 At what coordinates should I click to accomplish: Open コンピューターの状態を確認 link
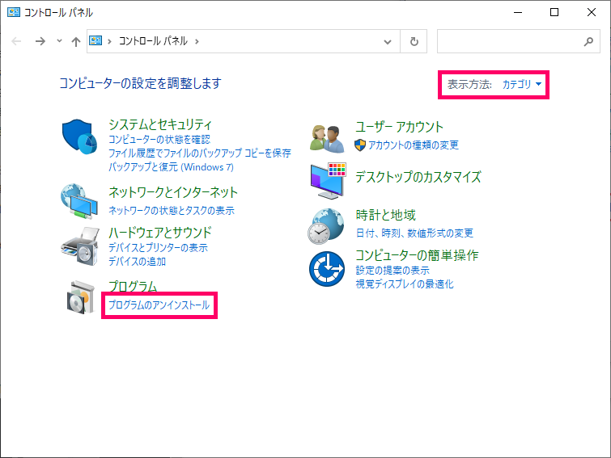(159, 139)
